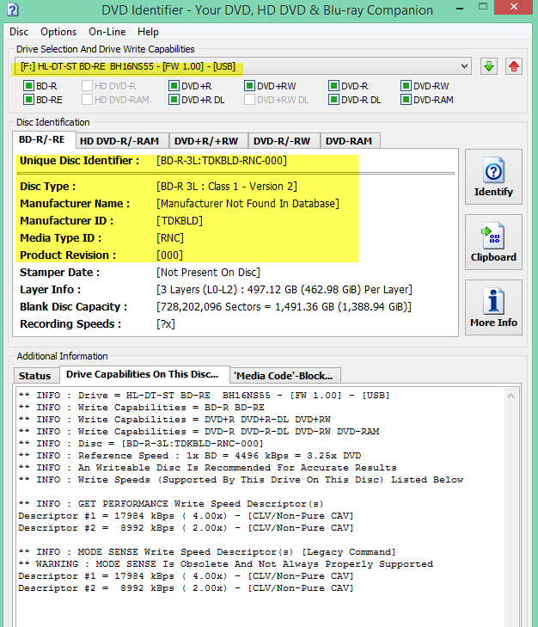The image size is (538, 627).
Task: Minimize the DVD Identifier window
Action: [460, 8]
